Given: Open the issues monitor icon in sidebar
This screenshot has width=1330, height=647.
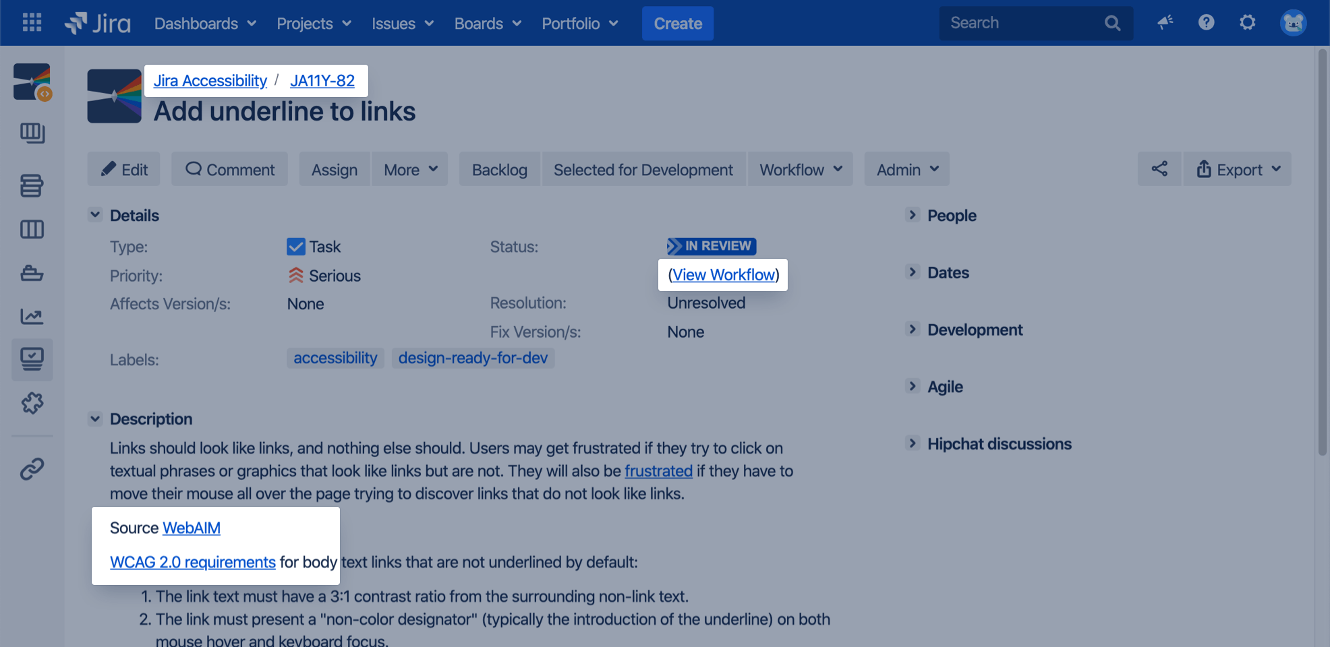Looking at the screenshot, I should point(32,359).
